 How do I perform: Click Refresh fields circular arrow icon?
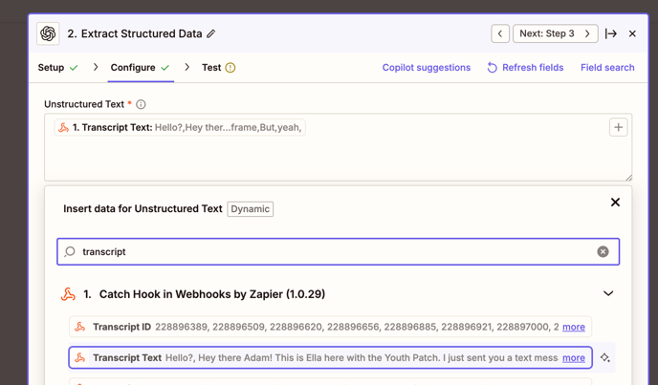493,68
